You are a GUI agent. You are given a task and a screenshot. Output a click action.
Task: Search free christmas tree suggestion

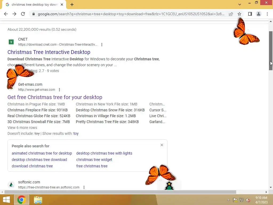coord(92,166)
